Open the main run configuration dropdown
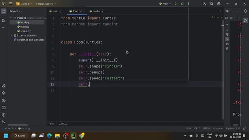This screenshot has width=249, height=140. (165, 3)
